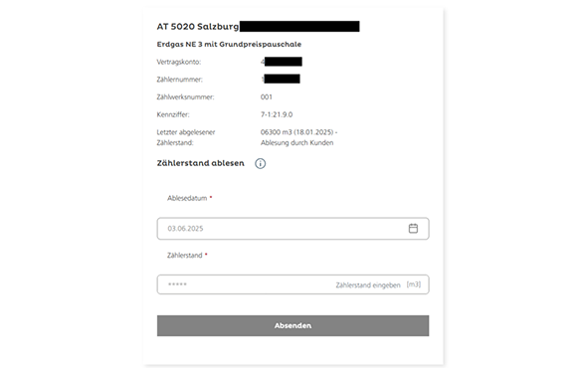Click the last reading value 06300 m3
Viewport: 587px width, 368px height.
click(276, 132)
